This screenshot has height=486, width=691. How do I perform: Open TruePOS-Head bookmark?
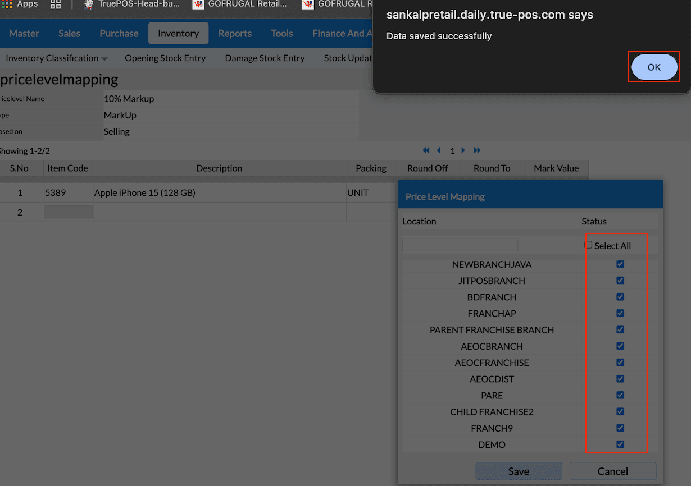[131, 4]
